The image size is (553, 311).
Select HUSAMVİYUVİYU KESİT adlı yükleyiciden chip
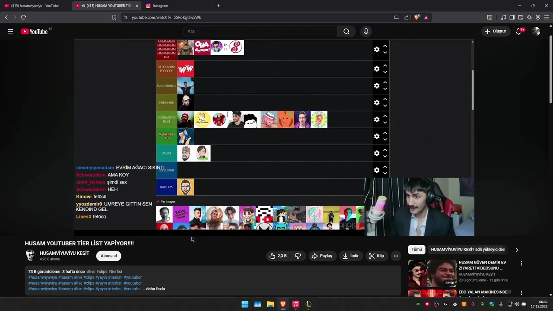[x=468, y=250]
